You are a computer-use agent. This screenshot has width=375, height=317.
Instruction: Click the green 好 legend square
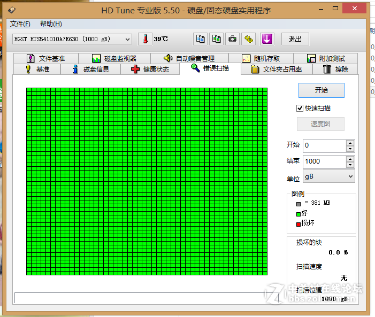(298, 214)
